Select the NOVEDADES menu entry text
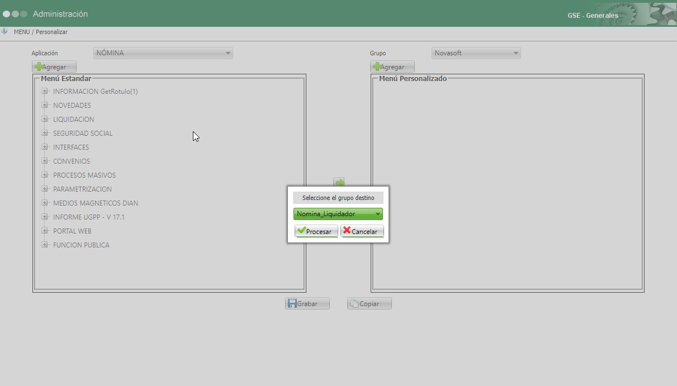677x386 pixels. tap(72, 105)
